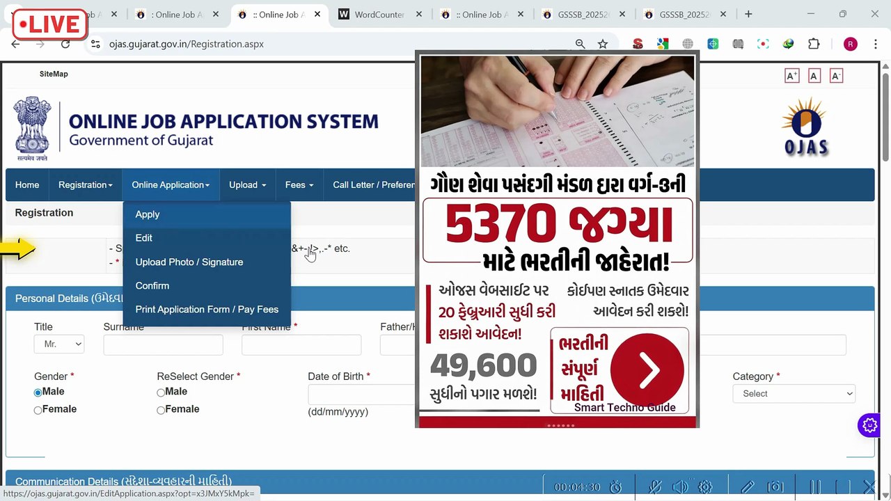Image resolution: width=891 pixels, height=501 pixels.
Task: Reset font size with plain A button
Action: click(814, 76)
